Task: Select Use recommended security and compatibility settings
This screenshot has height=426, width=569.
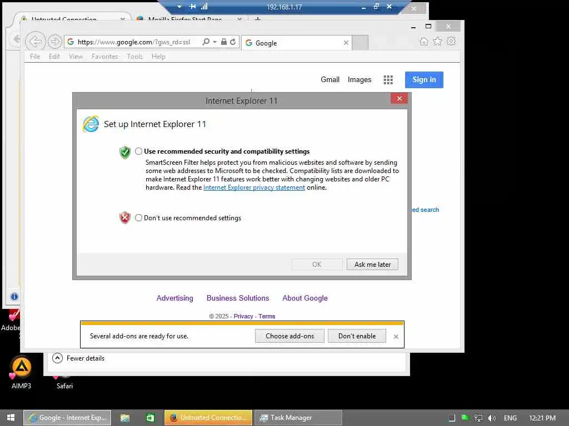Action: tap(138, 151)
